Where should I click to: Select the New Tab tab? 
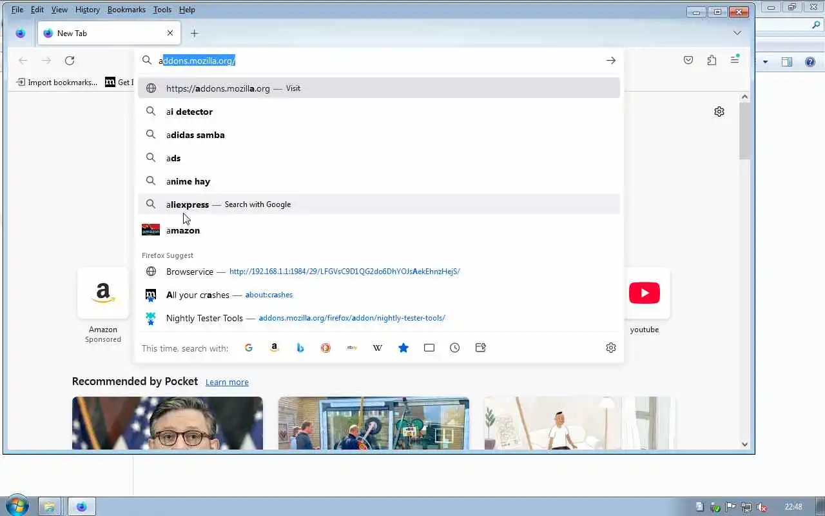pos(109,33)
